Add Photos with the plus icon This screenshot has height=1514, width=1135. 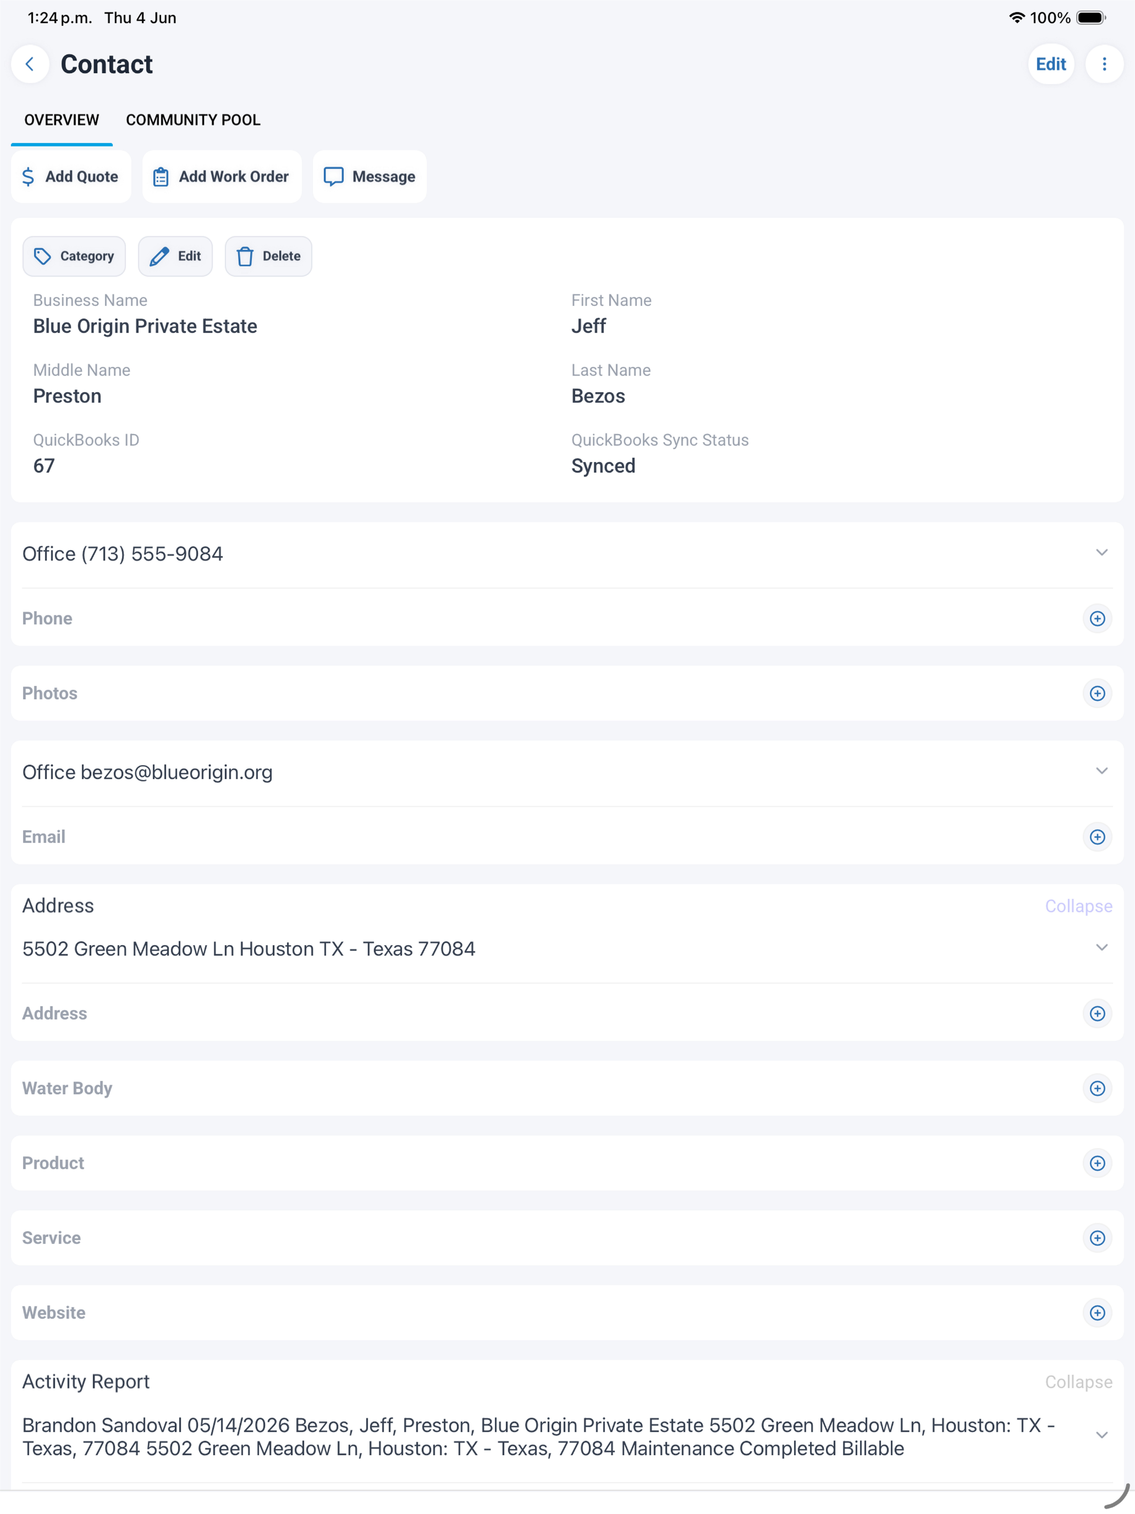coord(1098,693)
